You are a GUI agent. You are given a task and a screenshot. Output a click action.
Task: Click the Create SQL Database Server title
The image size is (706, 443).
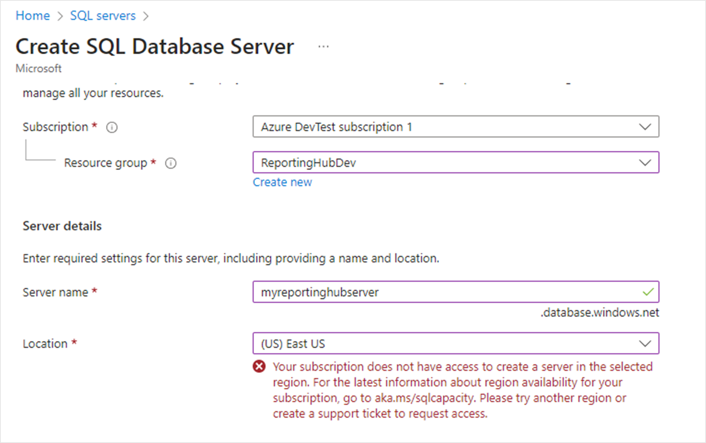[x=155, y=47]
